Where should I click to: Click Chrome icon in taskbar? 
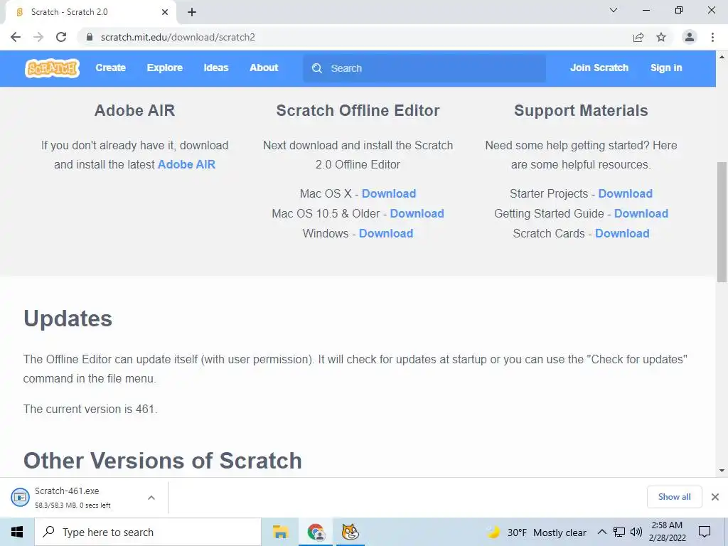[x=316, y=532]
